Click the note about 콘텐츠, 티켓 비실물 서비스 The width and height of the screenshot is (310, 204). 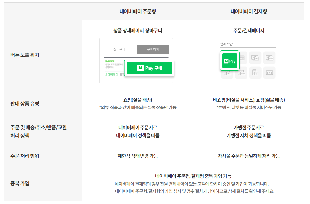(x=249, y=107)
